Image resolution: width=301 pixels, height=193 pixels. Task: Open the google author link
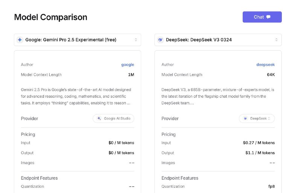tap(128, 65)
